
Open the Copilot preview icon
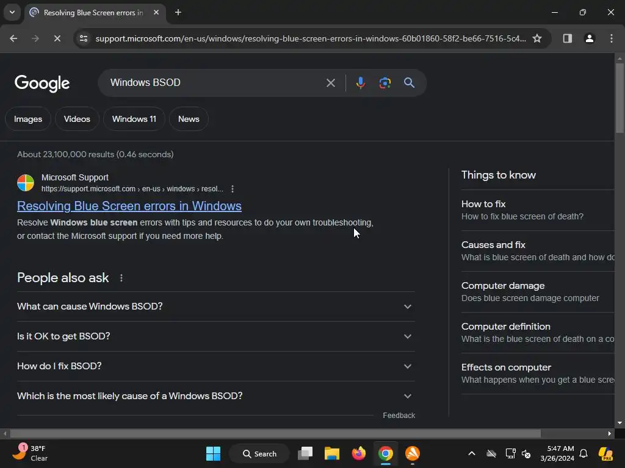click(x=605, y=453)
